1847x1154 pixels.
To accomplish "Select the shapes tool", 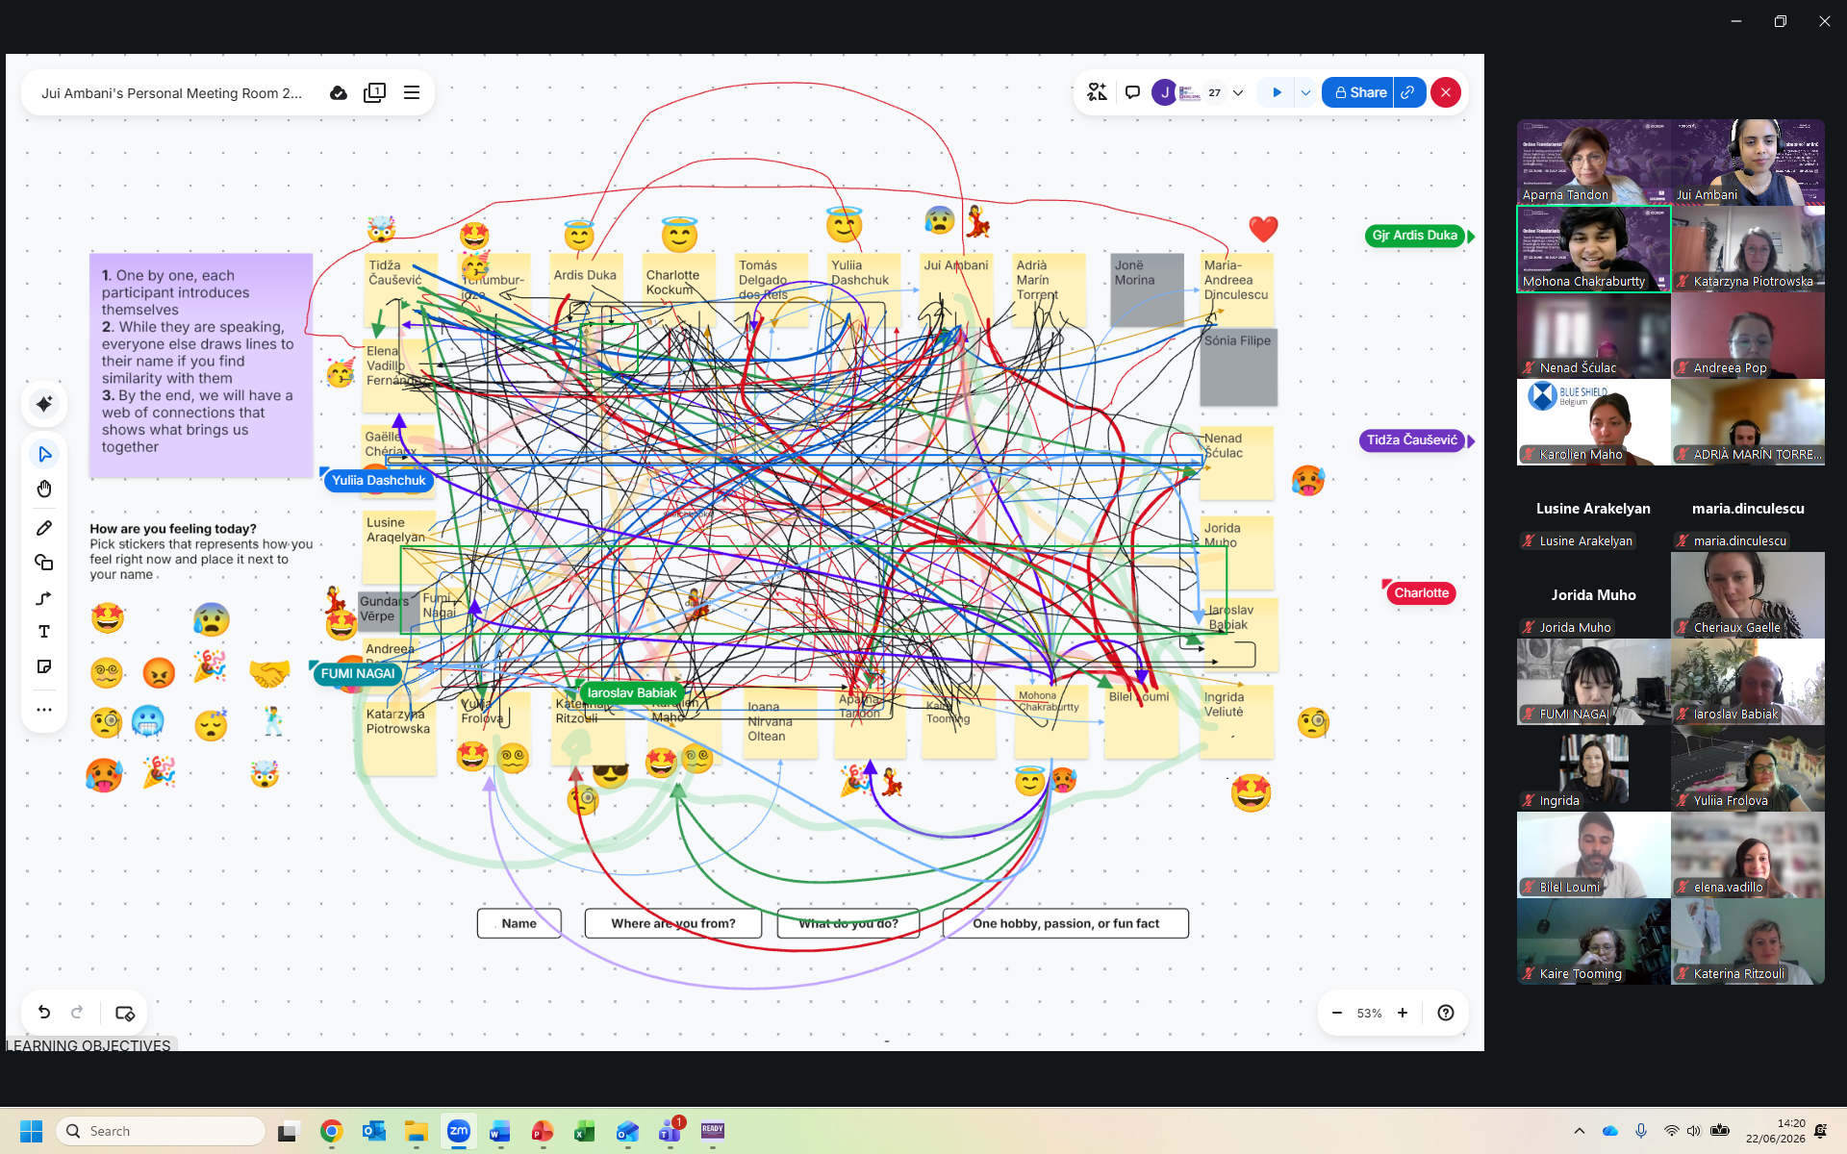I will point(44,563).
